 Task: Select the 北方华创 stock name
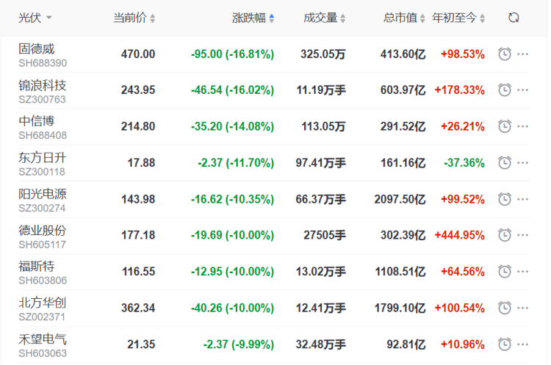tap(42, 303)
